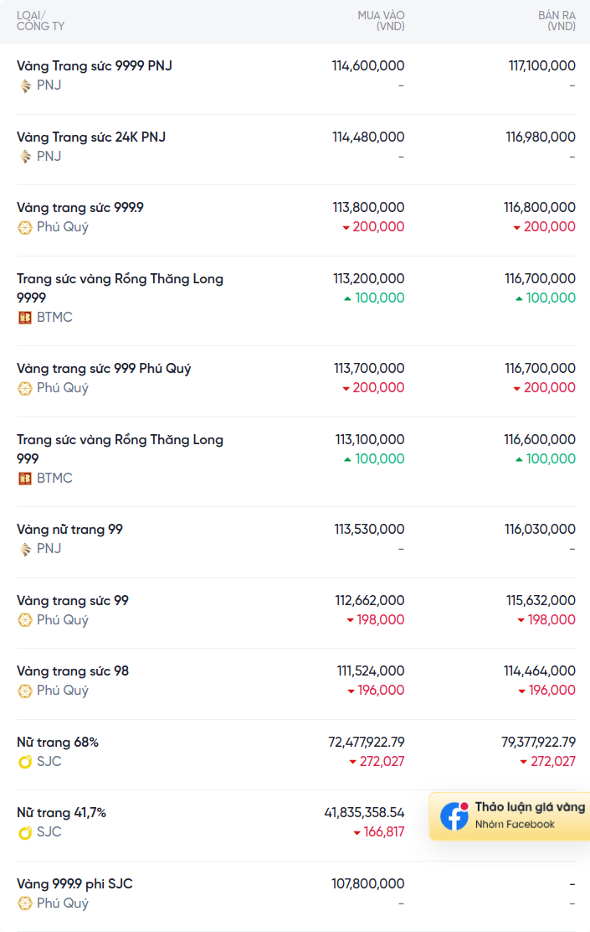Click the BÁN RA column header
Image resolution: width=590 pixels, height=932 pixels.
tap(557, 21)
